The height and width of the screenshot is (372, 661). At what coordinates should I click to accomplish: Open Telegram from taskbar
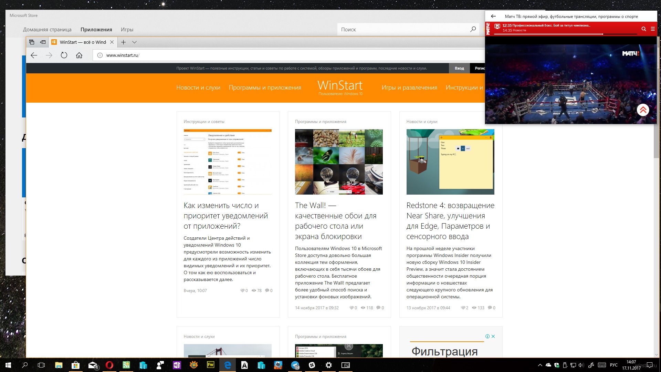(x=295, y=365)
